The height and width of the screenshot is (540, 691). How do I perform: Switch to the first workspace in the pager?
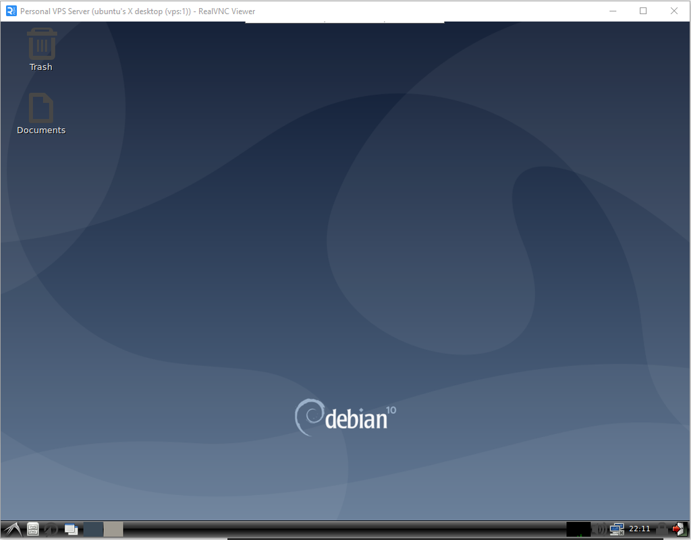click(93, 529)
